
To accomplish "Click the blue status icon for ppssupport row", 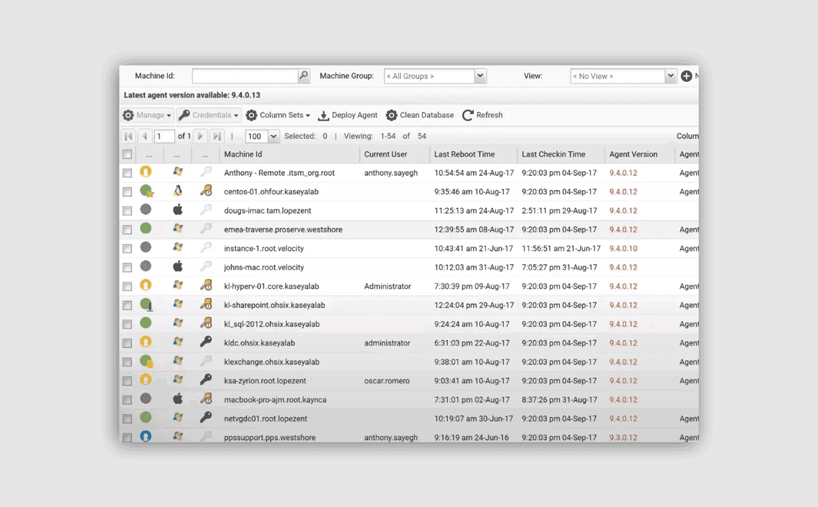I will click(x=146, y=436).
